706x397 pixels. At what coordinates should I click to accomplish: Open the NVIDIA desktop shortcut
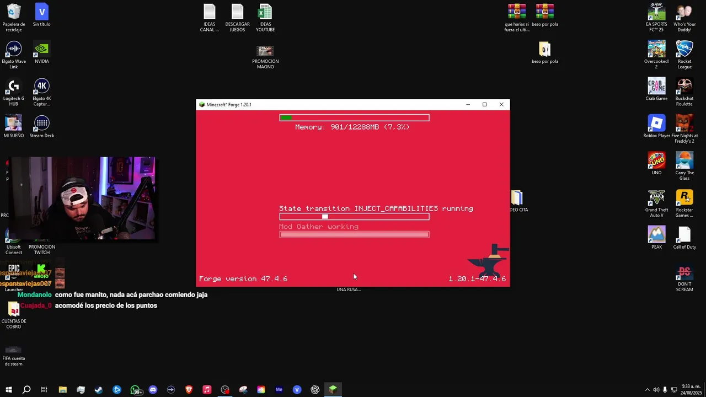point(42,52)
